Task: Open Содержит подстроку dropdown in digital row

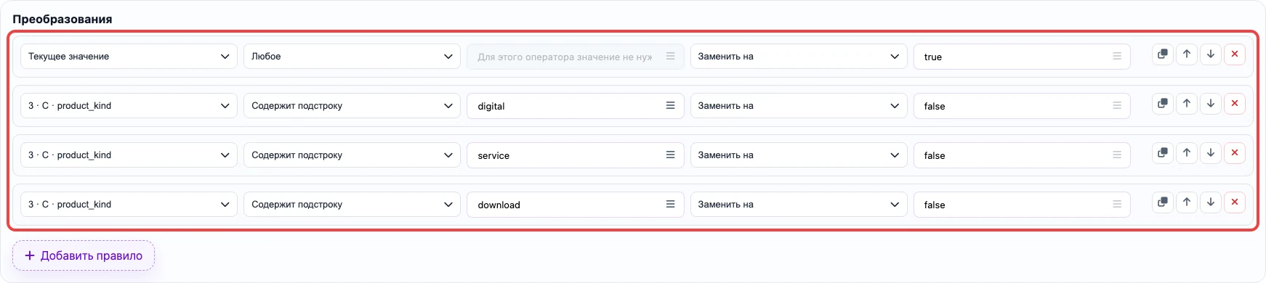Action: point(352,106)
